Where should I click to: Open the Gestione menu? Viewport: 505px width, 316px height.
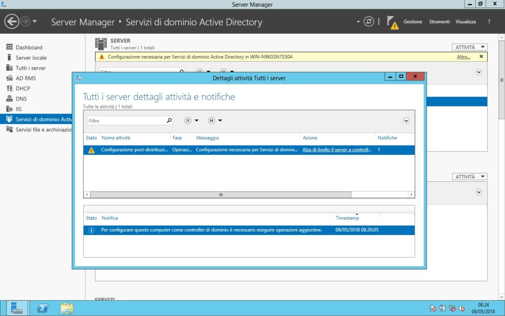tap(413, 22)
